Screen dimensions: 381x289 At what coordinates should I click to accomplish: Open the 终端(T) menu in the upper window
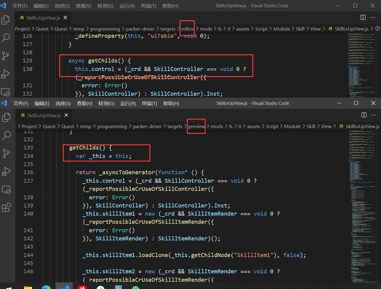click(x=148, y=6)
